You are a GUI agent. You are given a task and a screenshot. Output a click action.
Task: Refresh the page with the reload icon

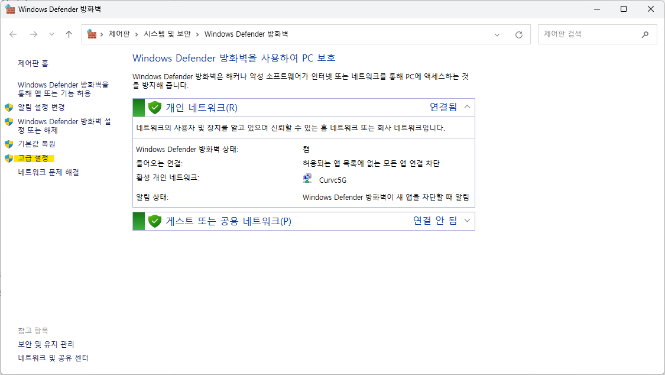point(518,35)
